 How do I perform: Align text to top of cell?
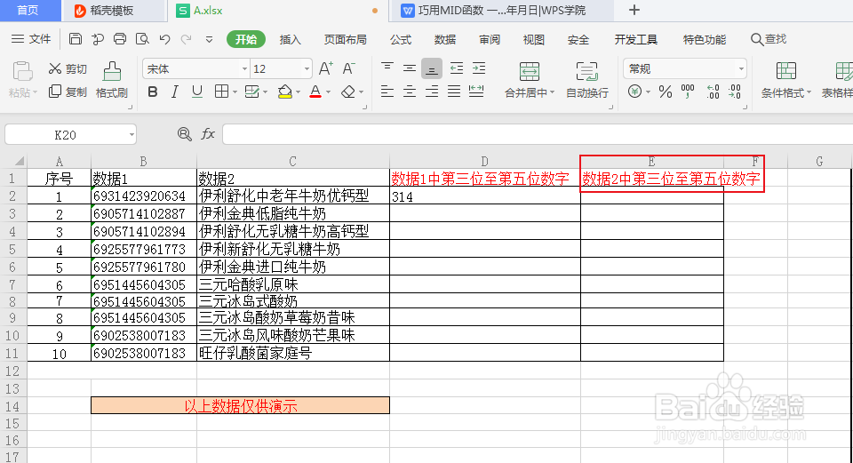point(387,68)
